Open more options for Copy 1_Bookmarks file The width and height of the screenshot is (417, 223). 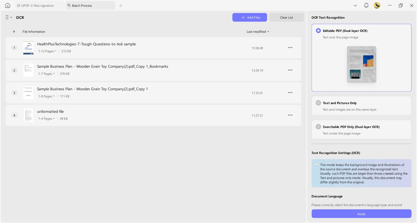[290, 70]
